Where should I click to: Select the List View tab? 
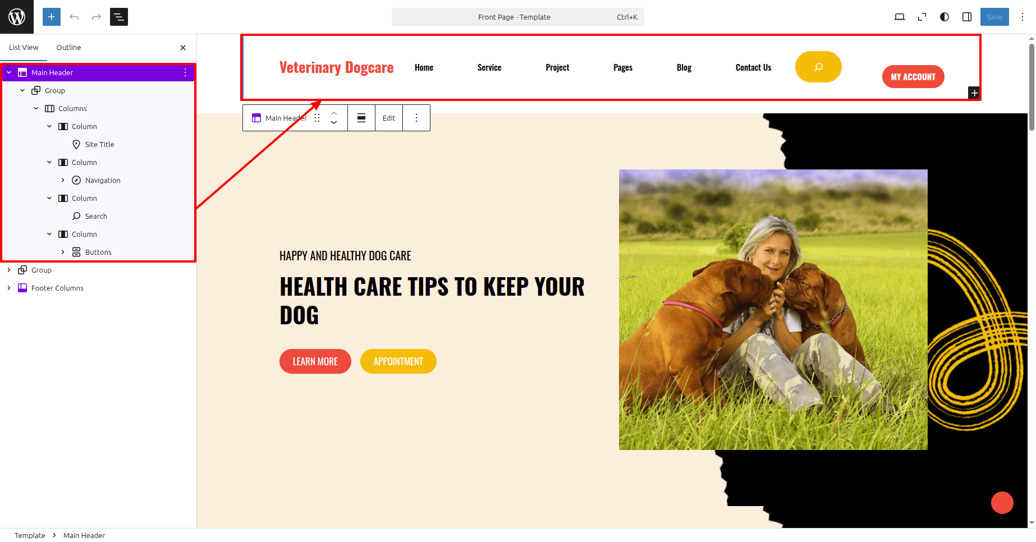pos(24,48)
